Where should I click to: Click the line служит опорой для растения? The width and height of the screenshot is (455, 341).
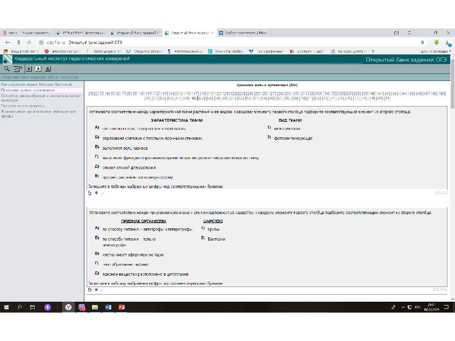click(x=129, y=168)
